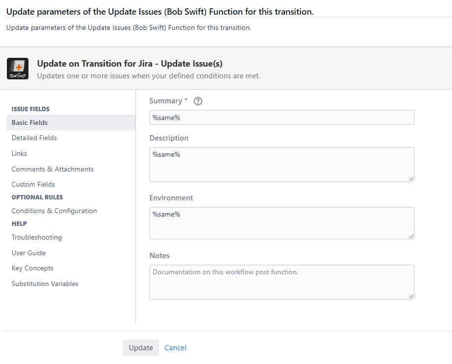Go to Links section
The image size is (452, 364).
click(19, 153)
